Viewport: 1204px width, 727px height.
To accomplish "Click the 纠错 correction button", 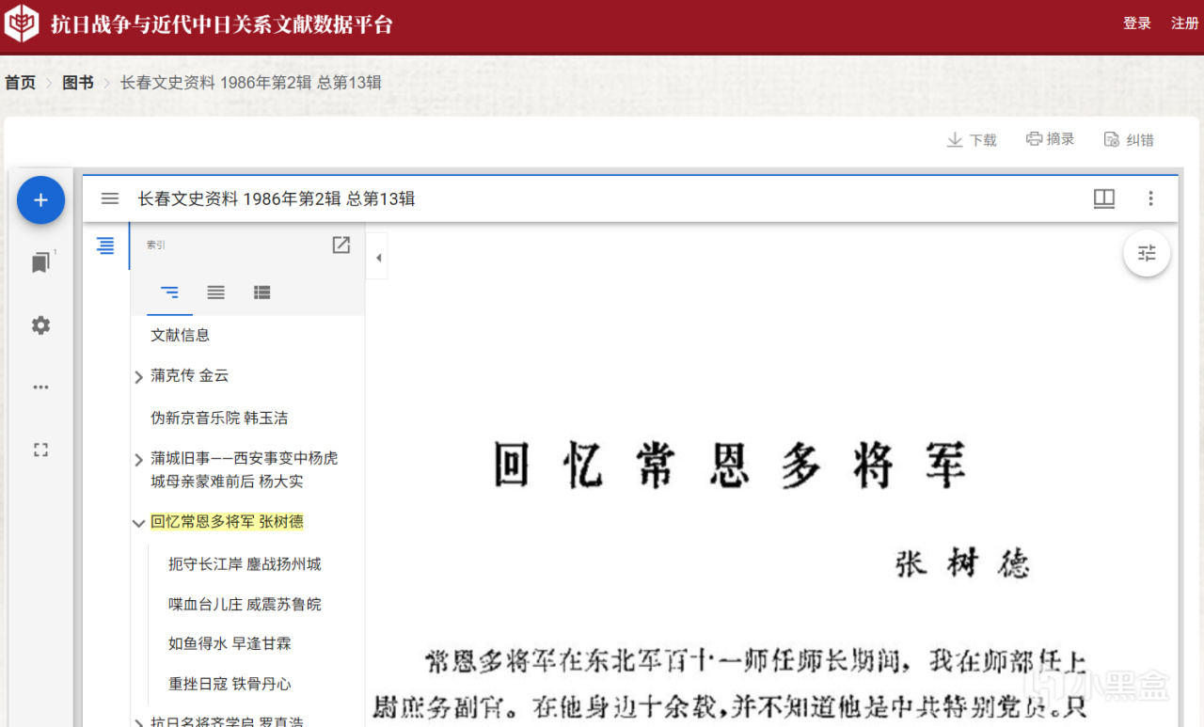I will tap(1128, 139).
